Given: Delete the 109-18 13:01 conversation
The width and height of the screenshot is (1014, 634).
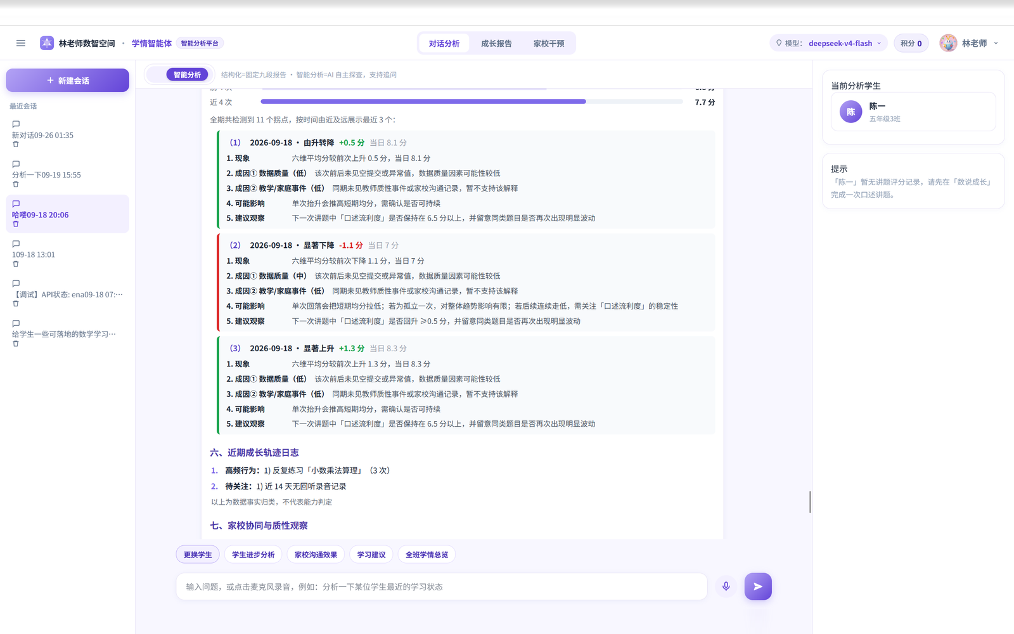Looking at the screenshot, I should point(16,264).
